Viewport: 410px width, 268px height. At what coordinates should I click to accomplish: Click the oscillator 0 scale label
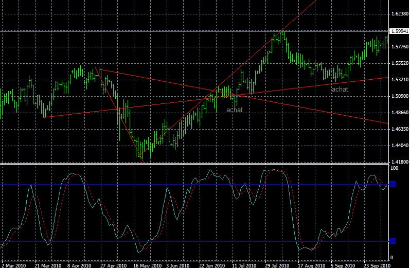pos(391,258)
